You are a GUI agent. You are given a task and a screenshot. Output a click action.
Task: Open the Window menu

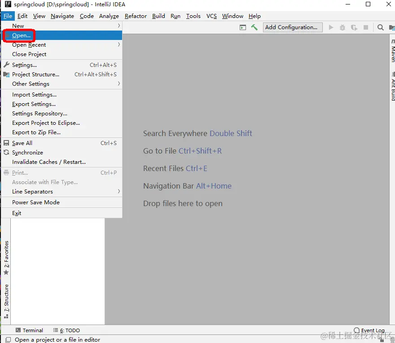click(x=233, y=16)
